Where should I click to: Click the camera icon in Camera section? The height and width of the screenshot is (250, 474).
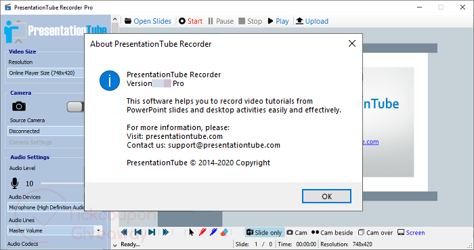pyautogui.click(x=19, y=106)
